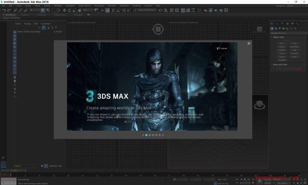The image size is (308, 185).
Task: Click the Redo arrow in main toolbar
Action: 9,10
